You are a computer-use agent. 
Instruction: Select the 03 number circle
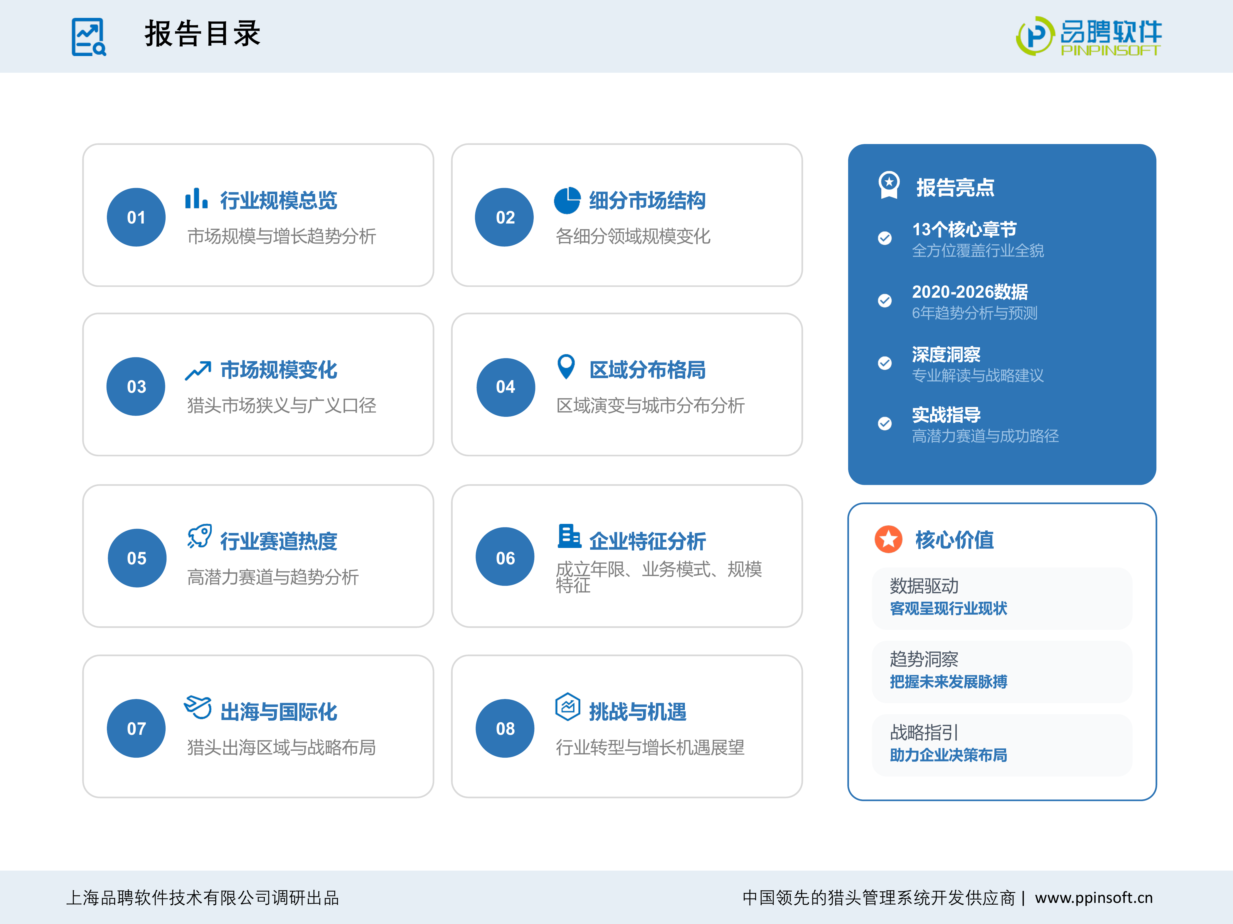[136, 387]
